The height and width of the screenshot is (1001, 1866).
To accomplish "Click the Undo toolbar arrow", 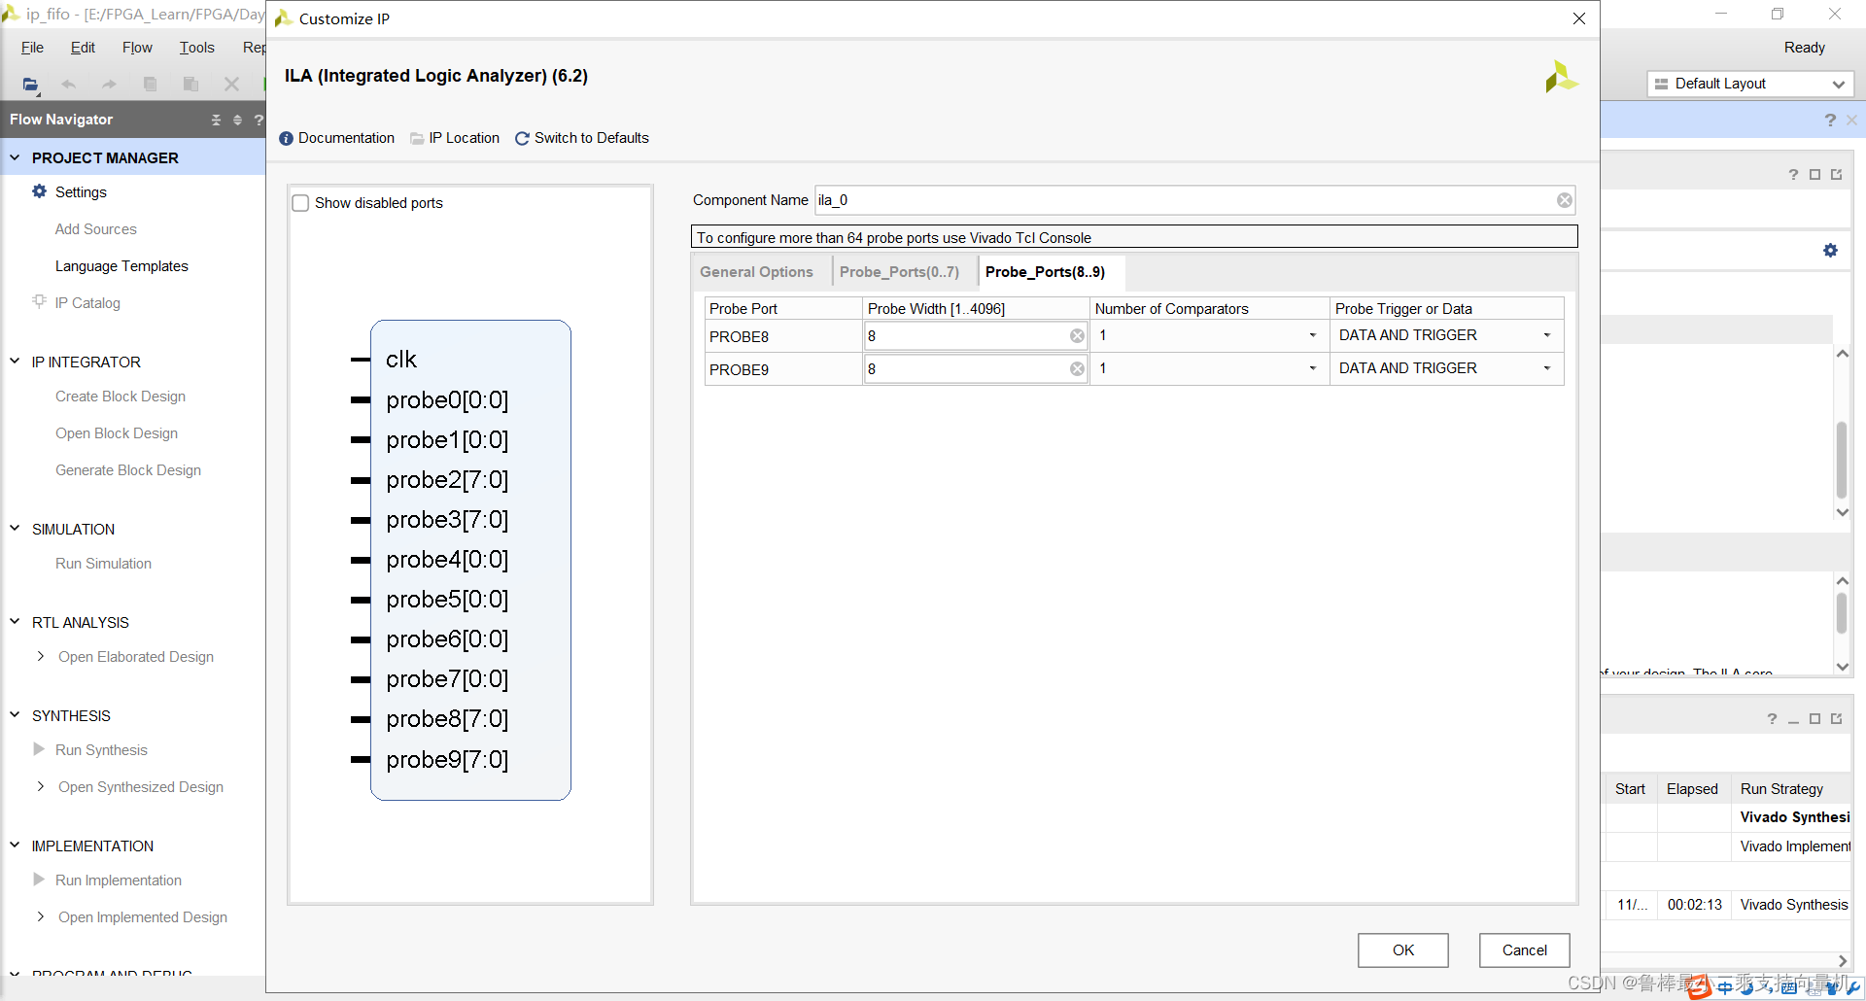I will coord(69,85).
